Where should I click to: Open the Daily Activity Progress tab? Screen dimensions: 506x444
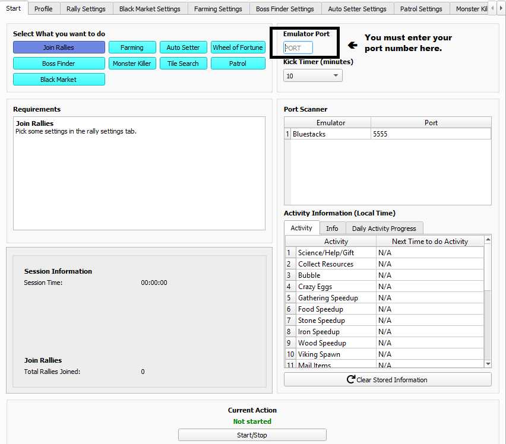coord(384,229)
